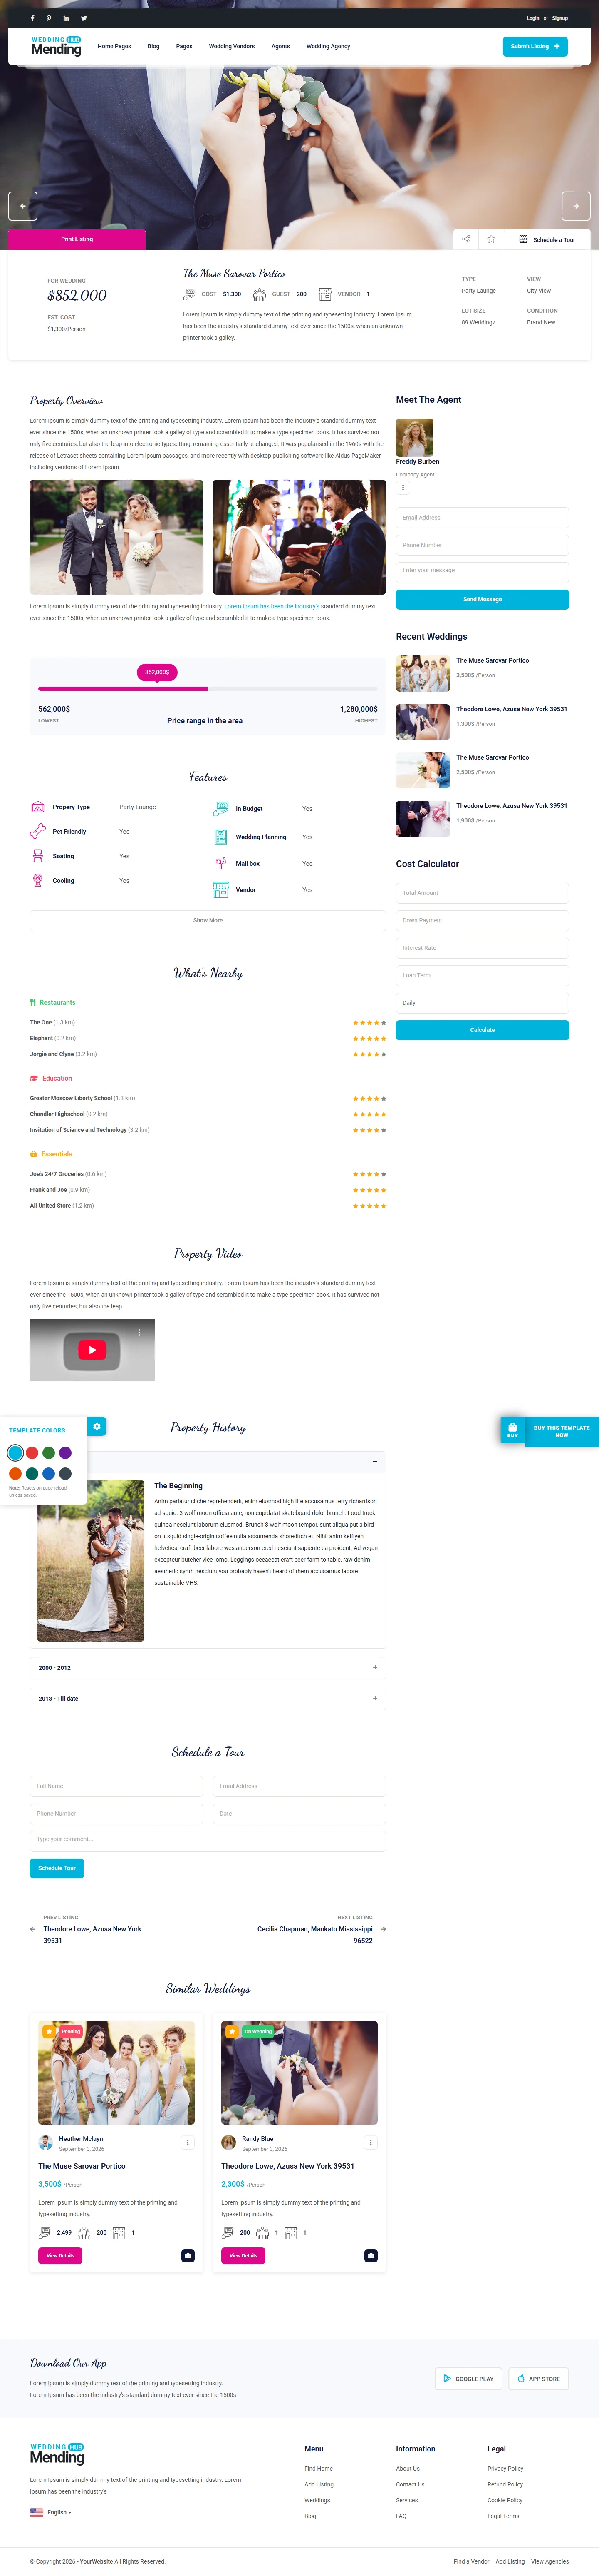Select the red template color swatch

(x=32, y=1452)
